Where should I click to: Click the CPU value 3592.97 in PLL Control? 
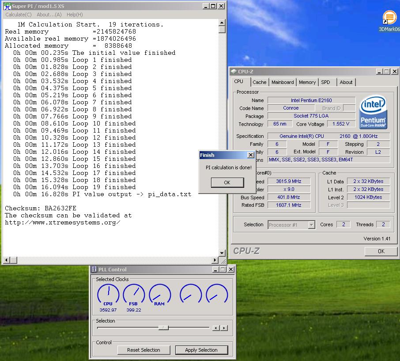(108, 310)
